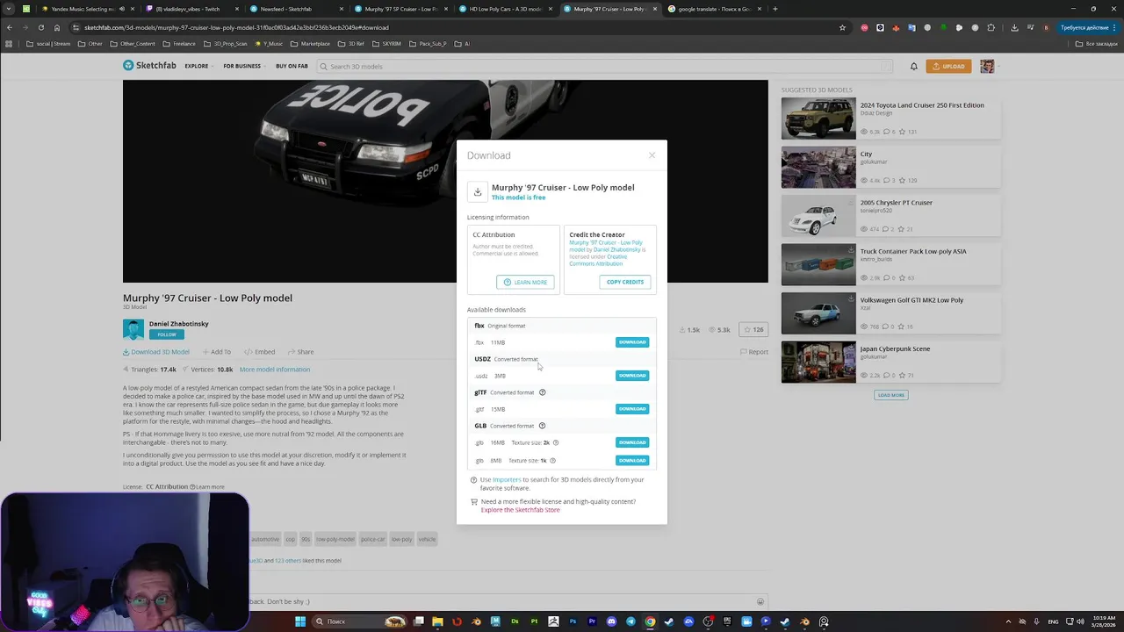Open the Japan Cyberpunk Scene thumbnail

[818, 362]
